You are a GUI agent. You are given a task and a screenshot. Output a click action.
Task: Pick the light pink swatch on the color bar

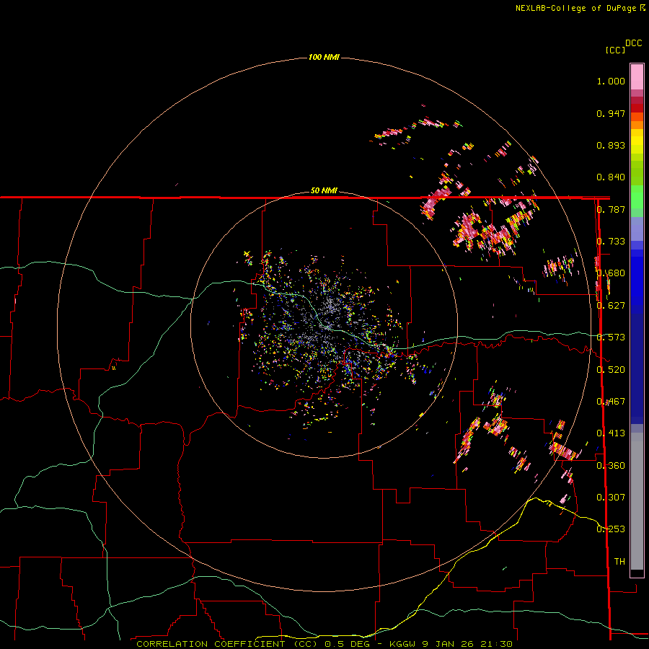pos(637,76)
